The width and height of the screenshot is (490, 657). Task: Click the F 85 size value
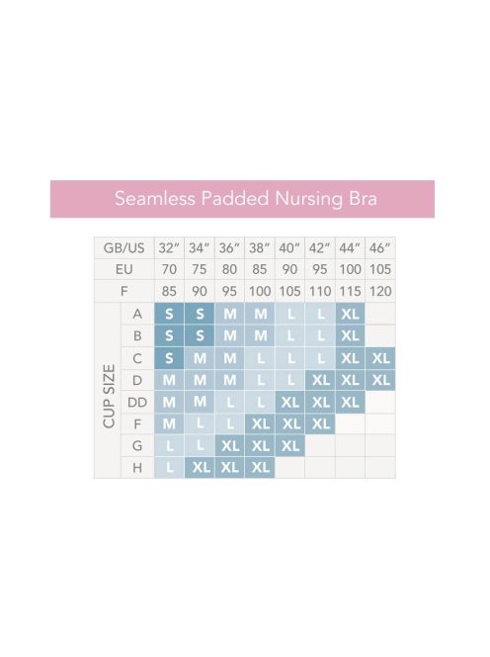pyautogui.click(x=169, y=291)
